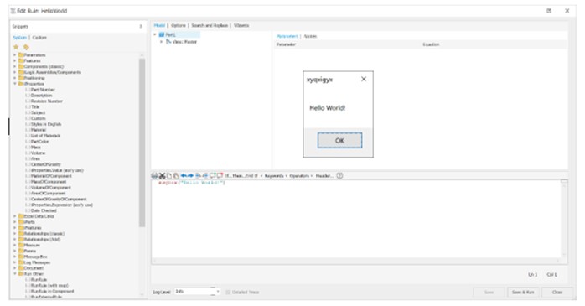This screenshot has width=585, height=306.
Task: Click the Uncomment lines red icon
Action: click(x=220, y=176)
